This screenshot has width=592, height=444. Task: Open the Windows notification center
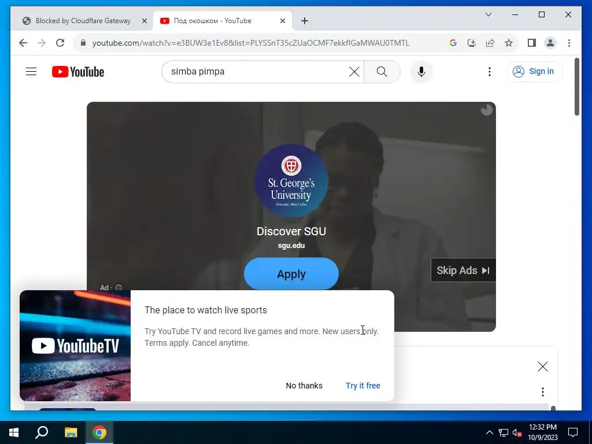coord(573,432)
